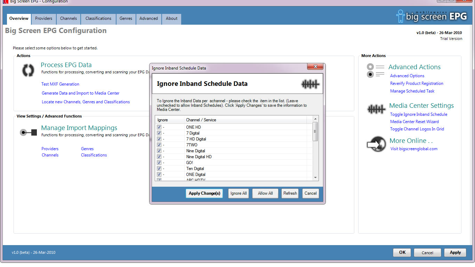Toggle the ONE HD ignore checkbox

point(159,127)
